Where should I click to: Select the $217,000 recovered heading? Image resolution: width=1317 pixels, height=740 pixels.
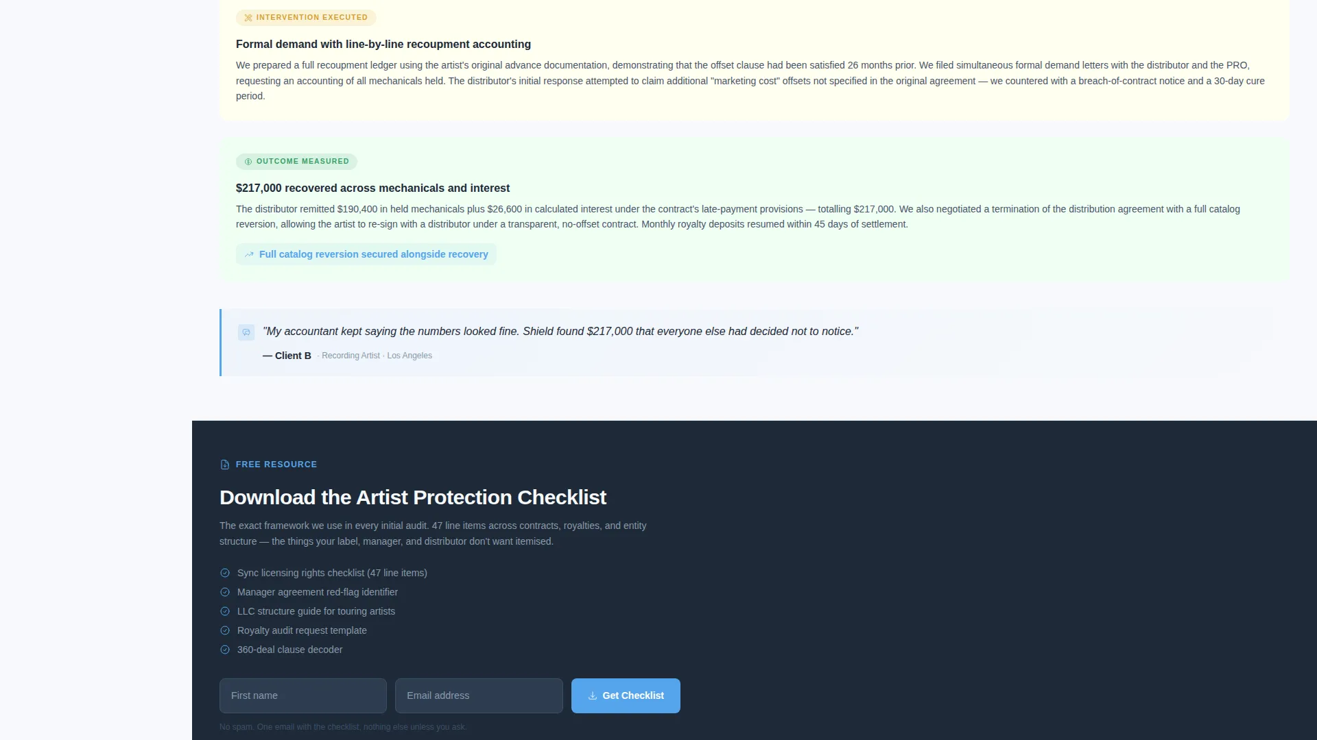372,188
